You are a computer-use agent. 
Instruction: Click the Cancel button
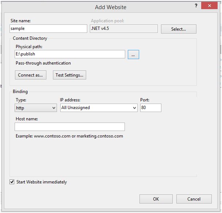click(194, 199)
